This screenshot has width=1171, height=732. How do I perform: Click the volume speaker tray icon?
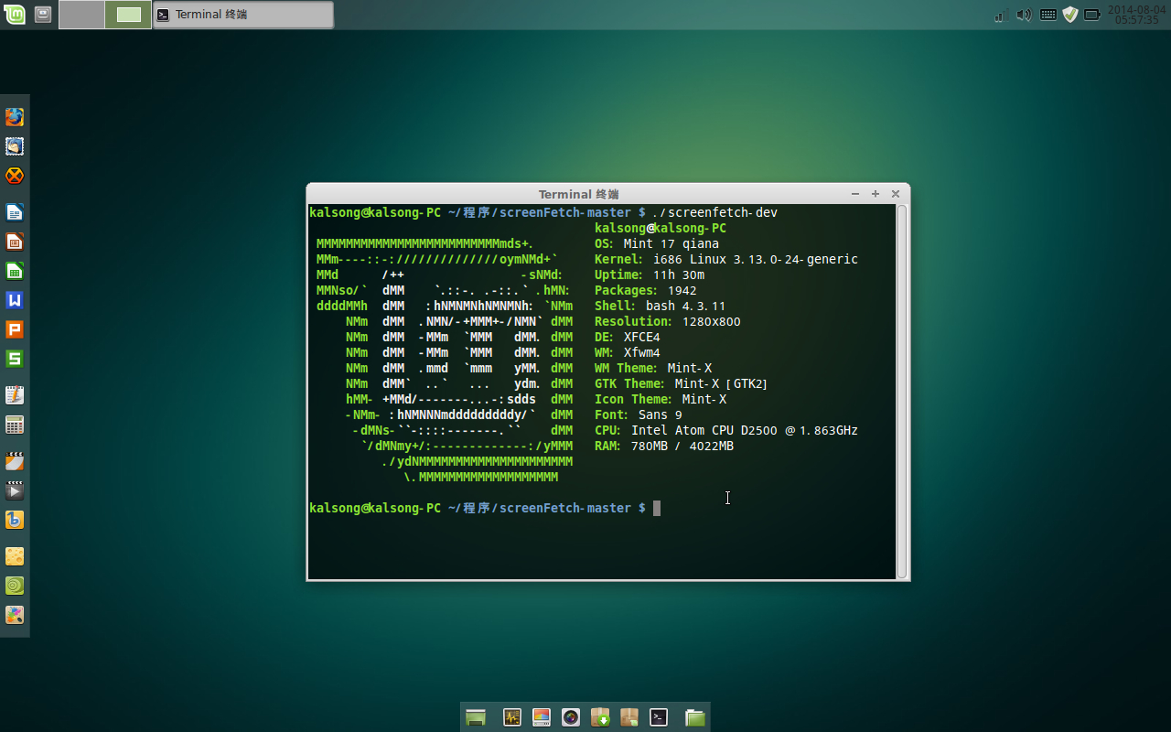(1024, 15)
